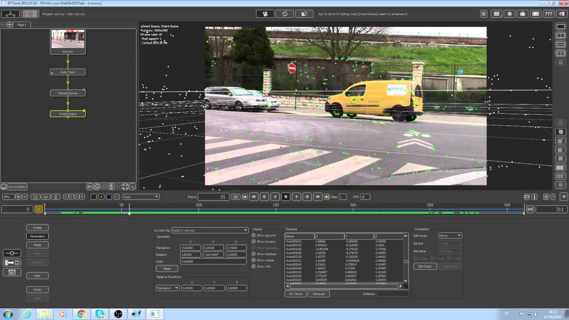The width and height of the screenshot is (569, 320).
Task: Open the Notes tab
Action: tap(37, 245)
